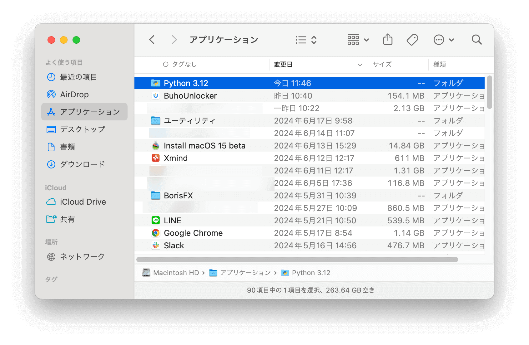Click the Python 3.12 folder icon
Screen dimensions: 529x345
[x=156, y=83]
